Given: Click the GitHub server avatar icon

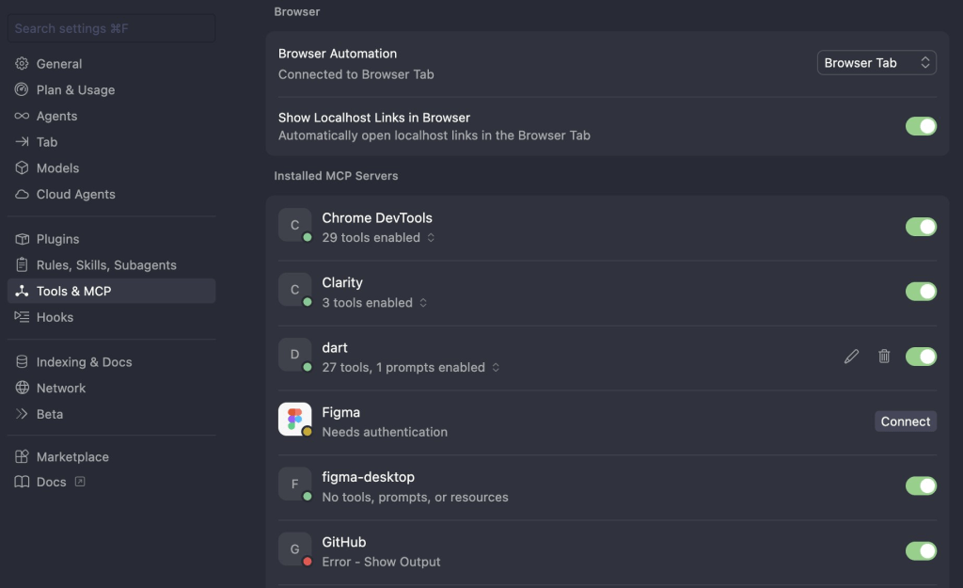Looking at the screenshot, I should pos(295,549).
